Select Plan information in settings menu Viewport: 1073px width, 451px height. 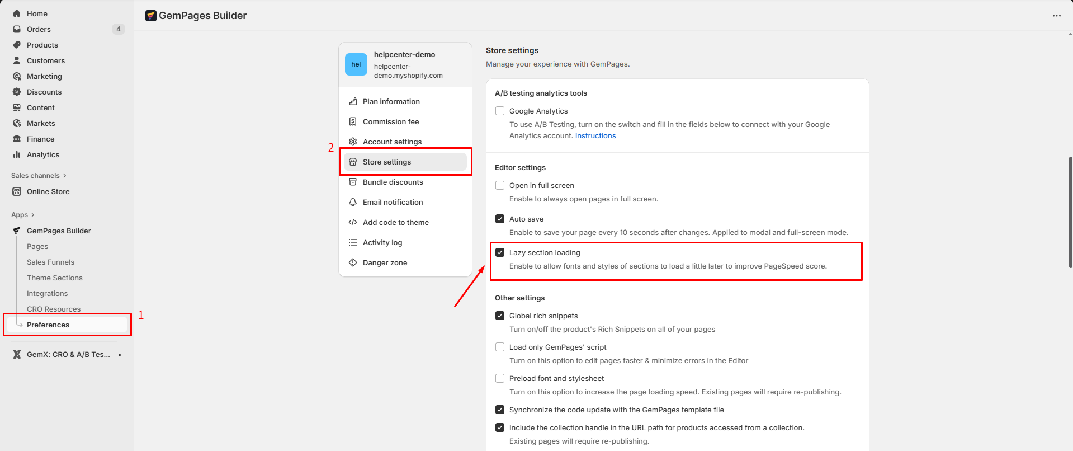[x=391, y=101]
